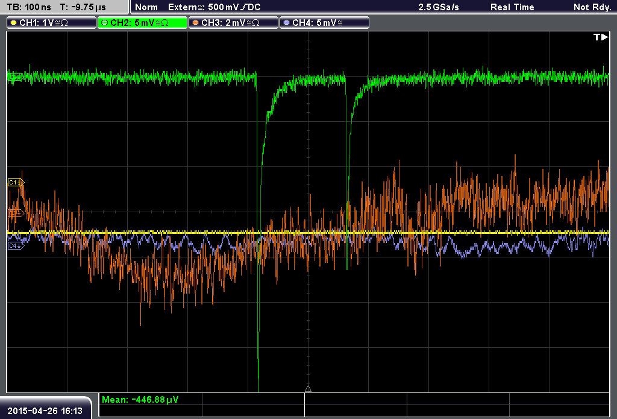The height and width of the screenshot is (419, 617).
Task: Click the T trigger level indicator
Action: coord(601,37)
